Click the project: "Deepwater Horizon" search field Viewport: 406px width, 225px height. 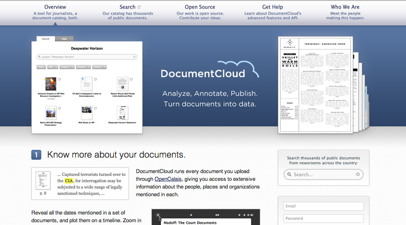(87, 57)
